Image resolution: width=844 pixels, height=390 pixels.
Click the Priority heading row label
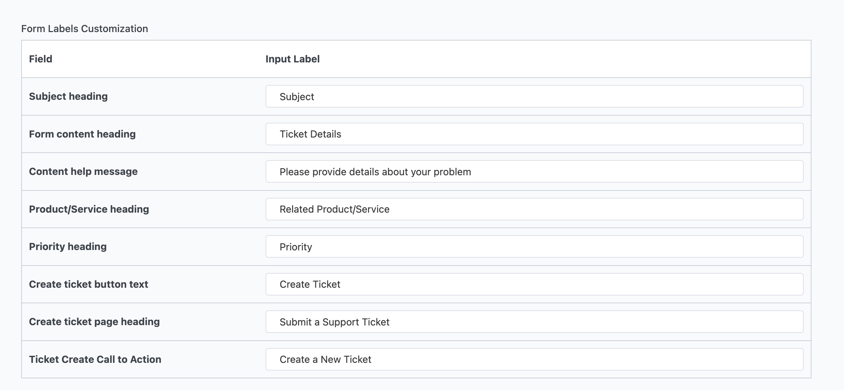click(x=68, y=246)
